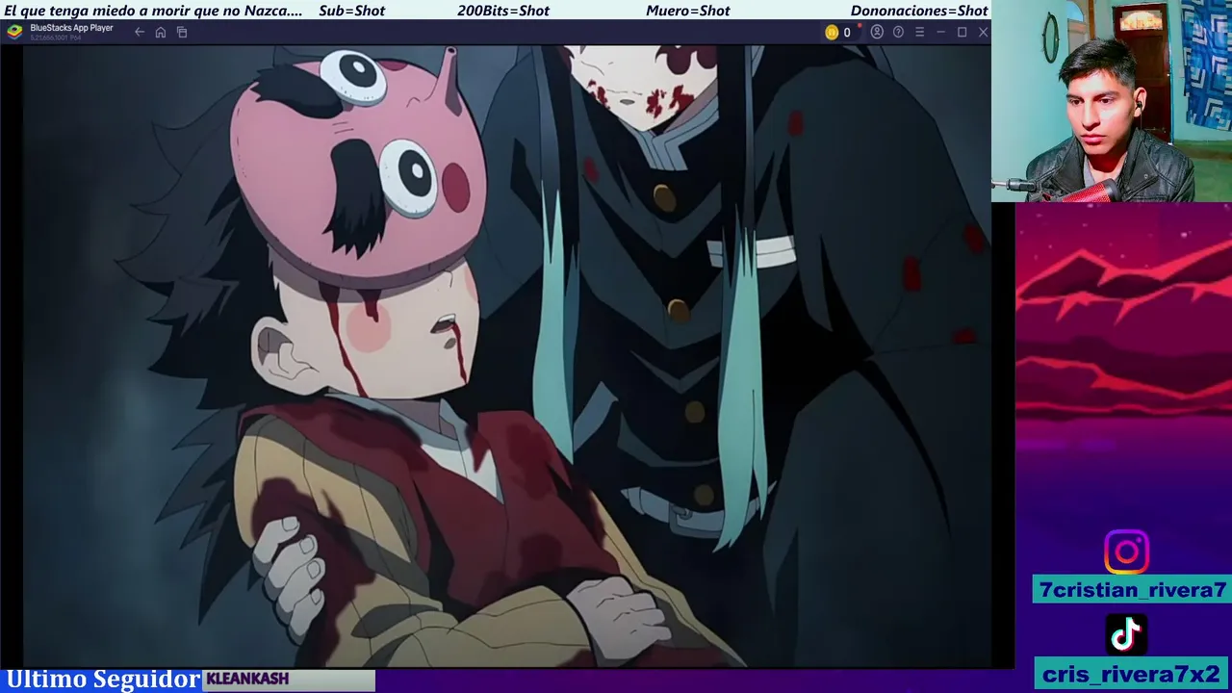
Task: Open the BlueStacks hamburger menu
Action: pyautogui.click(x=919, y=32)
